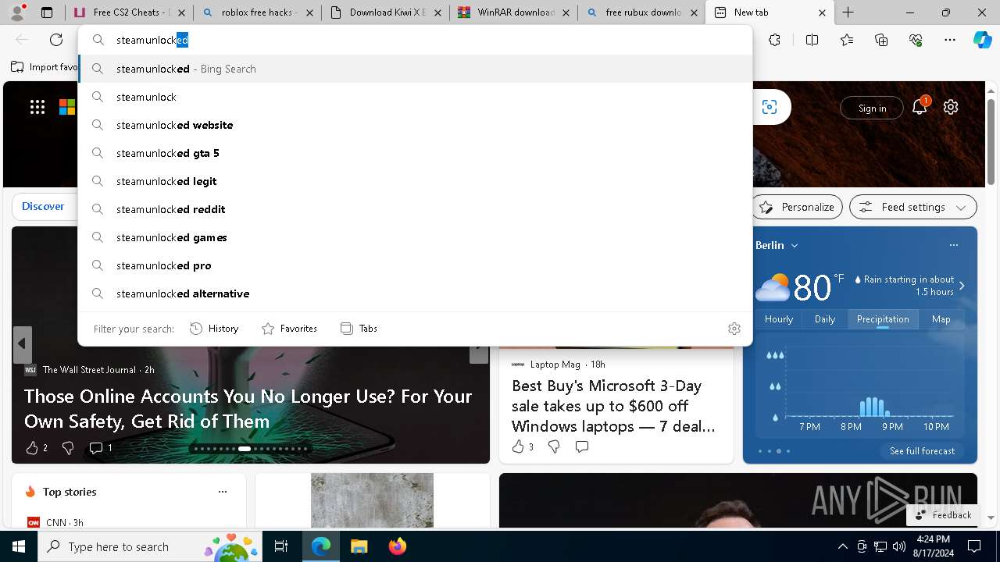Click the Microsoft logo icon
Viewport: 1000px width, 562px height.
tap(67, 108)
